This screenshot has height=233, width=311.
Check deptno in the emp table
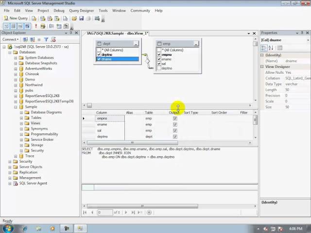159,68
